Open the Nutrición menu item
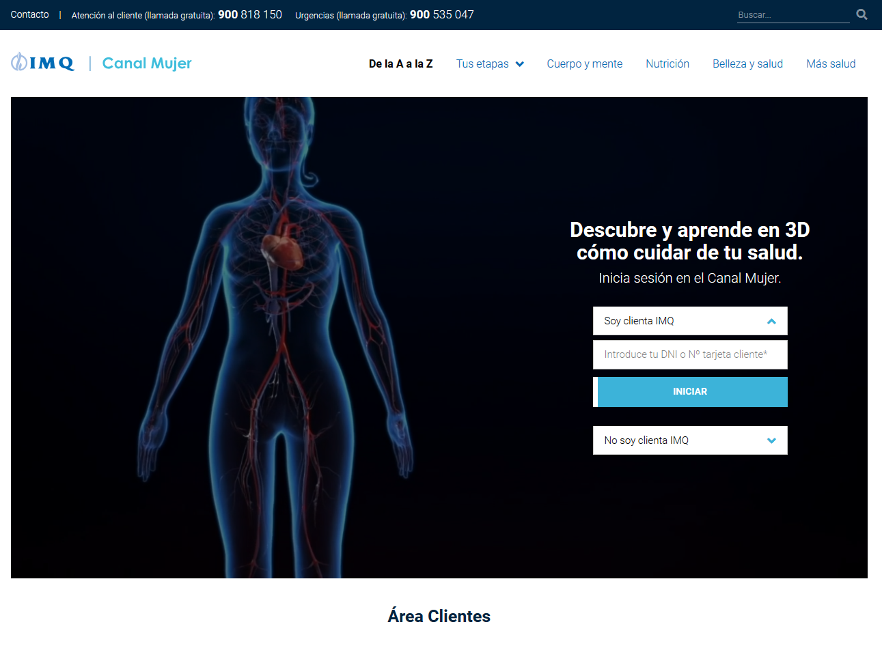Image resolution: width=882 pixels, height=648 pixels. pyautogui.click(x=667, y=64)
